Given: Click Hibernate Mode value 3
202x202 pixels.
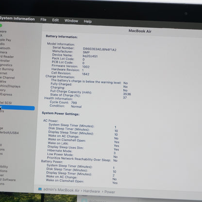Looking at the screenshot, I should pos(115,153).
